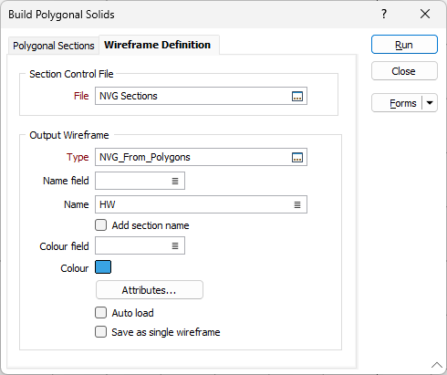Click the question mark help icon
447x375 pixels.
pos(384,14)
